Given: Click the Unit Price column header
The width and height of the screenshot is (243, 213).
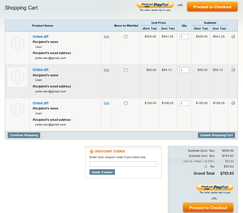Looking at the screenshot, I should coord(159,23).
